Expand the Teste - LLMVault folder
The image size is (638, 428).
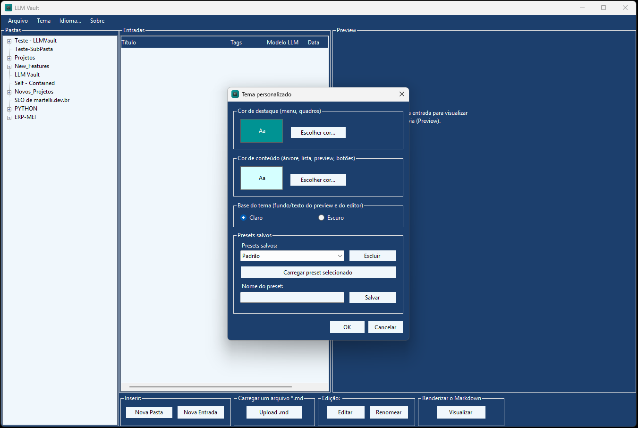click(x=9, y=41)
